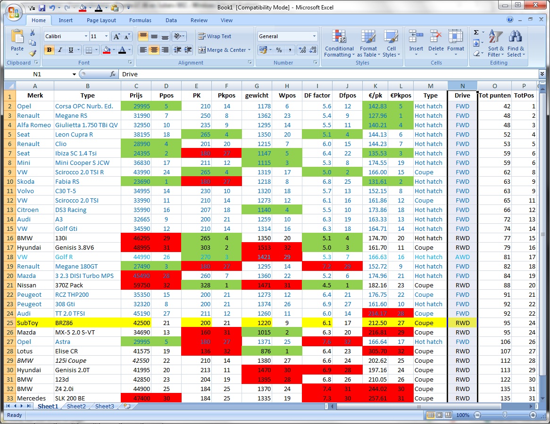The image size is (550, 424).
Task: Switch to Page Layout view in status bar
Action: pyautogui.click(x=440, y=415)
